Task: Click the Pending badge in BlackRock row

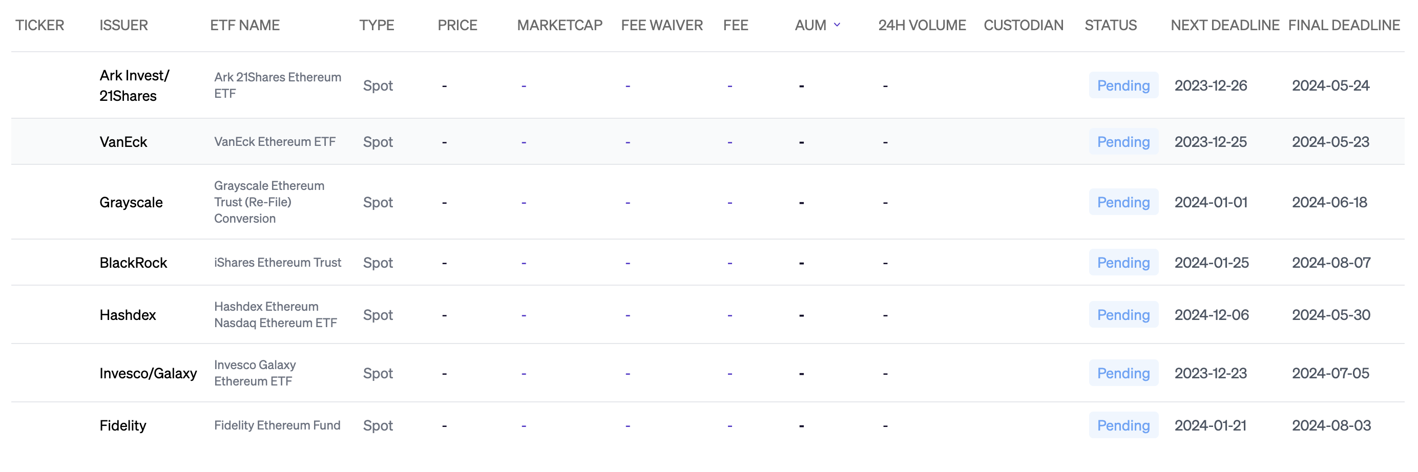Action: pos(1123,263)
